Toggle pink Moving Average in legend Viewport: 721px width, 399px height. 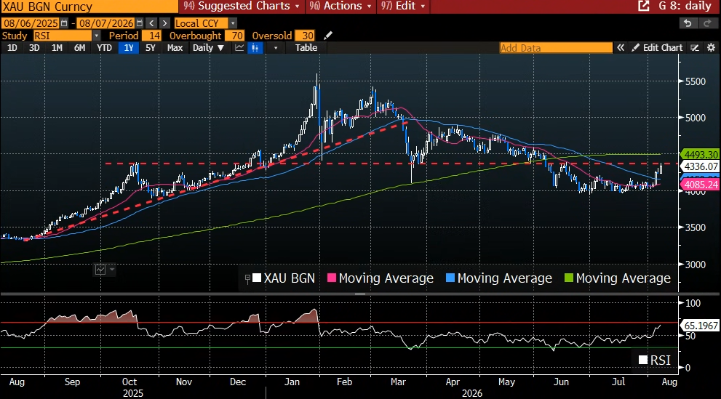click(x=381, y=278)
